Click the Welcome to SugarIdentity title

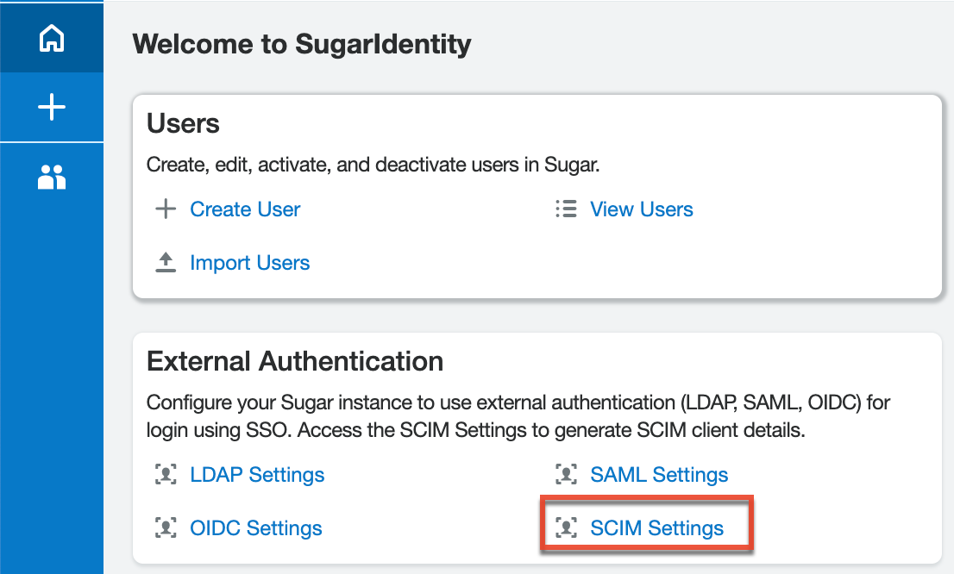[302, 44]
